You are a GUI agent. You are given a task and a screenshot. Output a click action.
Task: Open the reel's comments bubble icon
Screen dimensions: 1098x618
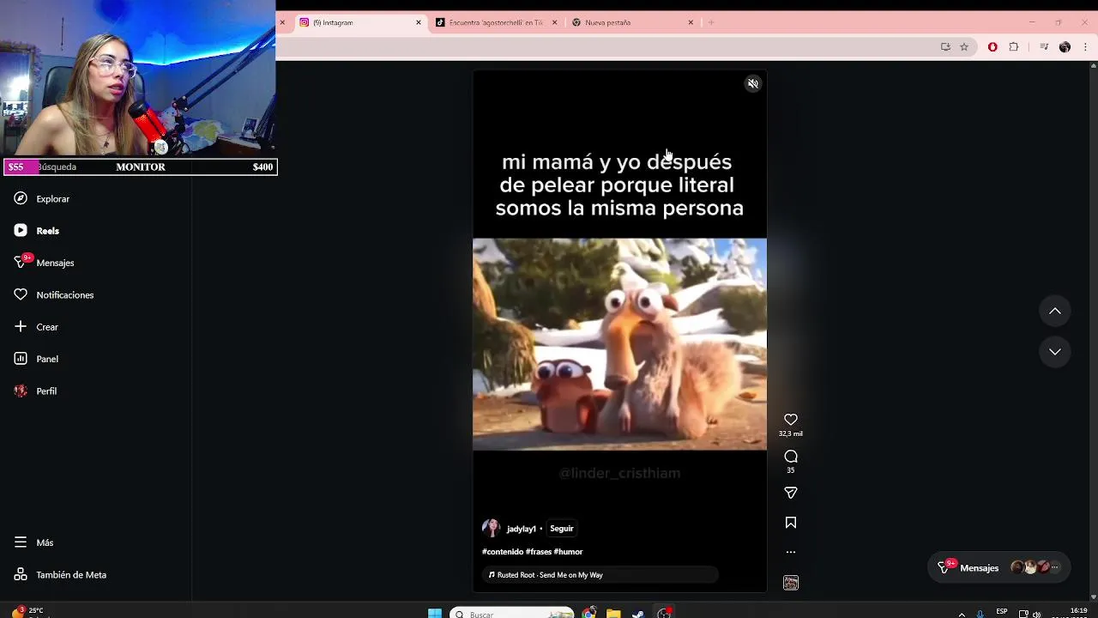791,457
